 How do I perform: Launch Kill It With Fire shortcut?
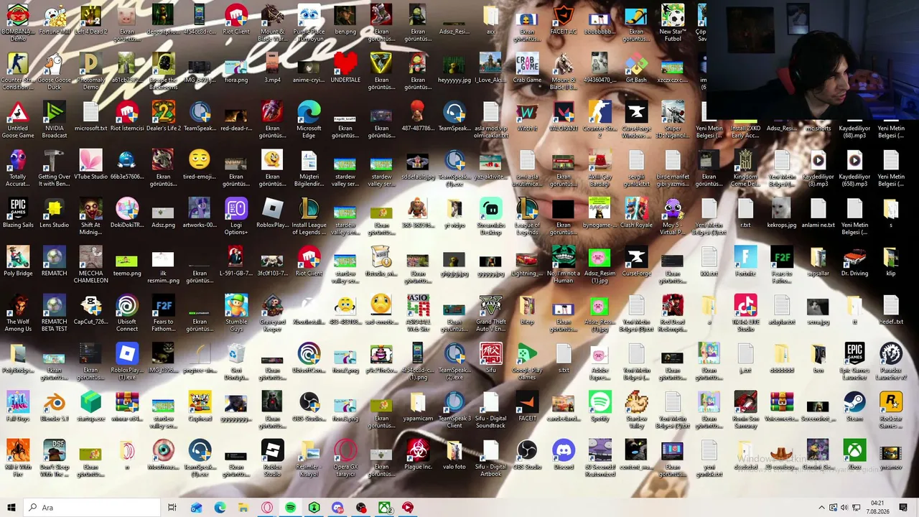point(18,457)
